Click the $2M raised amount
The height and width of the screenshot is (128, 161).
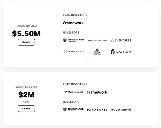coord(26,95)
